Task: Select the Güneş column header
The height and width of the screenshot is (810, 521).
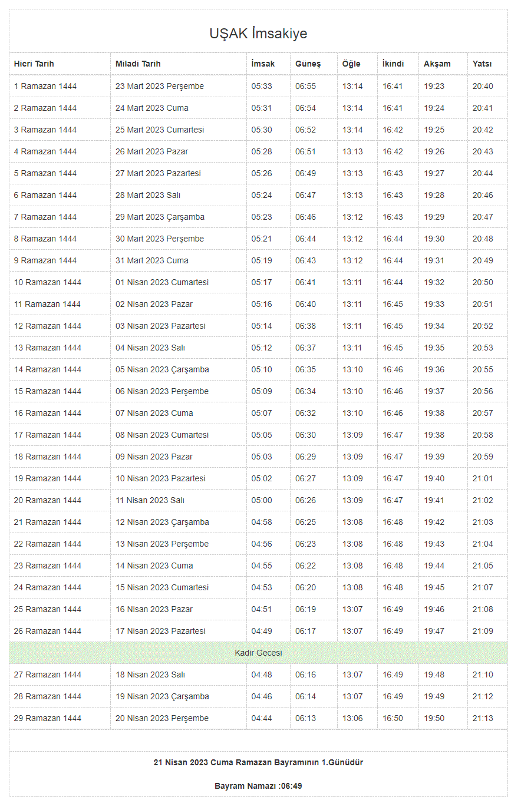Action: click(308, 64)
